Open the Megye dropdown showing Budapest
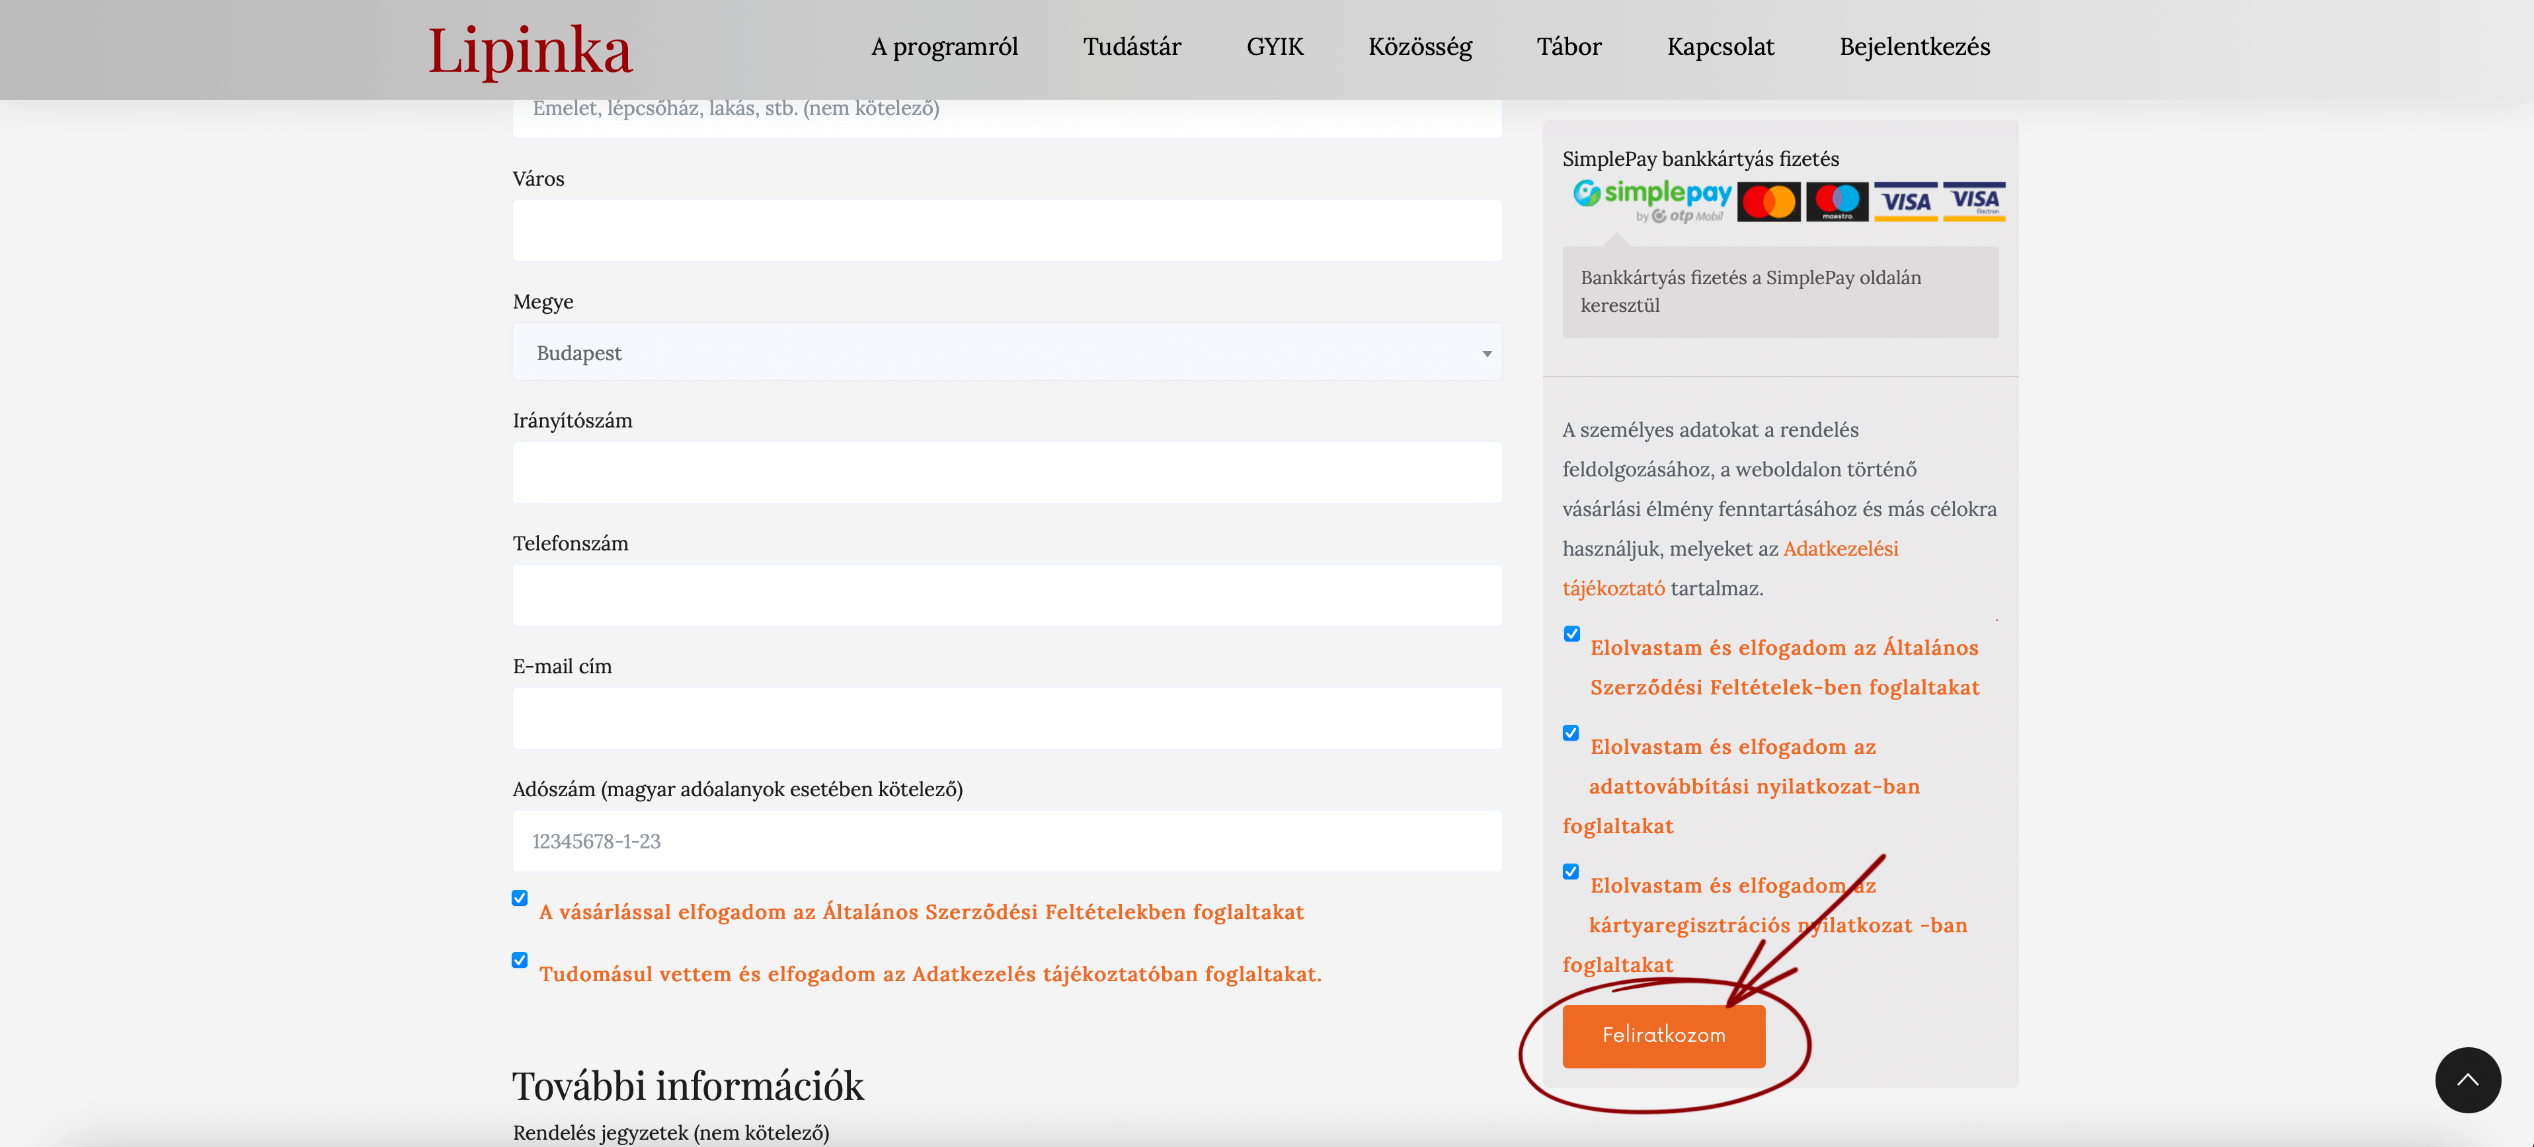2534x1147 pixels. [x=1006, y=352]
